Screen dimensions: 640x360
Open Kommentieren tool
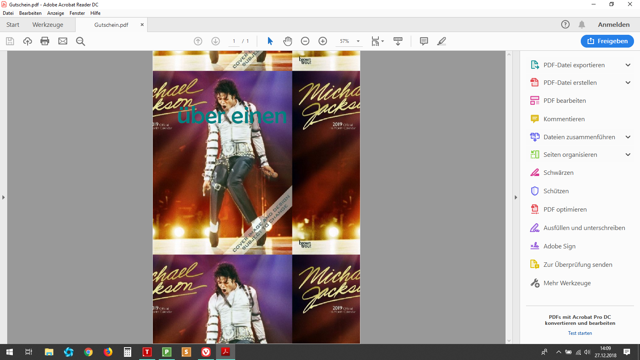click(564, 119)
